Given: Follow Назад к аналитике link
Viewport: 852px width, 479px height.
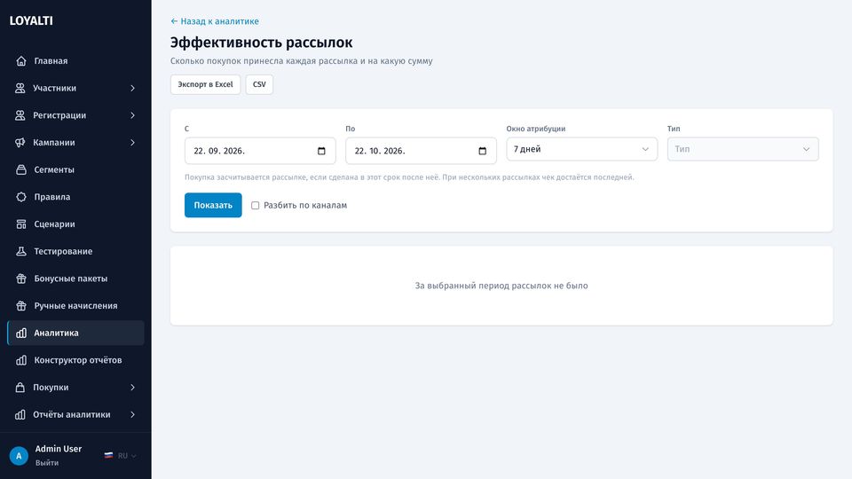Looking at the screenshot, I should pyautogui.click(x=215, y=21).
